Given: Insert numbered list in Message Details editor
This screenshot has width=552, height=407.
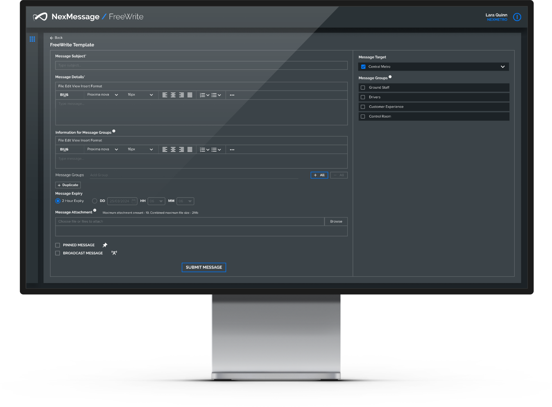Looking at the screenshot, I should [x=202, y=95].
